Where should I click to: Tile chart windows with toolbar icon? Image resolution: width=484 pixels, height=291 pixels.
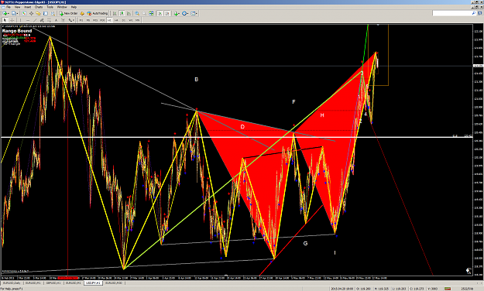(151, 13)
